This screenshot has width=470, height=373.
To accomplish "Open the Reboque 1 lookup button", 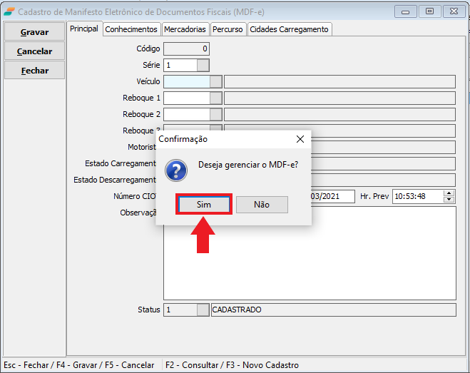I will 215,98.
